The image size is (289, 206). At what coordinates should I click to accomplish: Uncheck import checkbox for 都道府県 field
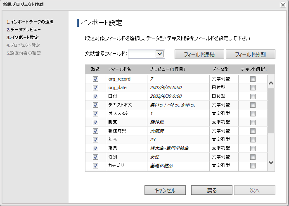pos(95,131)
